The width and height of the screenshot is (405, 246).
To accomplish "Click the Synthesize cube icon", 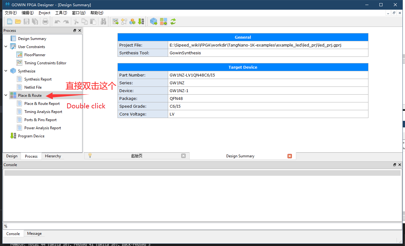I will 13,71.
